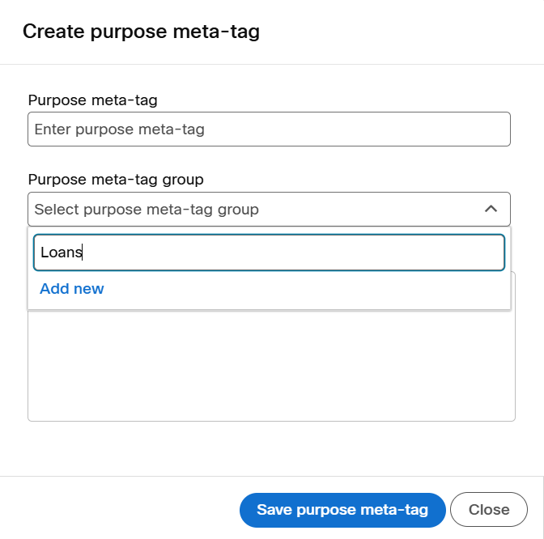The image size is (544, 539).
Task: Click the blank footer area left of Save
Action: [x=121, y=510]
